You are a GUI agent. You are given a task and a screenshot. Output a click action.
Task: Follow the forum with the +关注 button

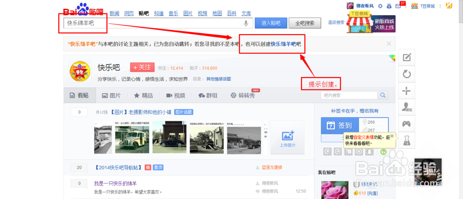coord(142,67)
